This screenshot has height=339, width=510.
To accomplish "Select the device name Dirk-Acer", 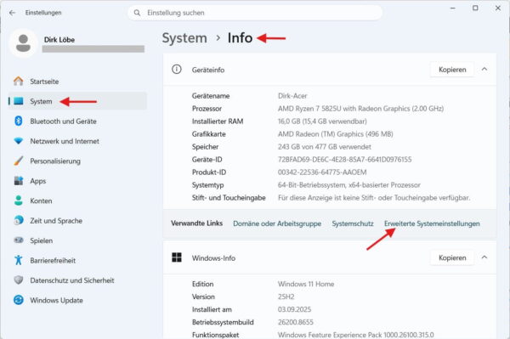I will (x=292, y=96).
